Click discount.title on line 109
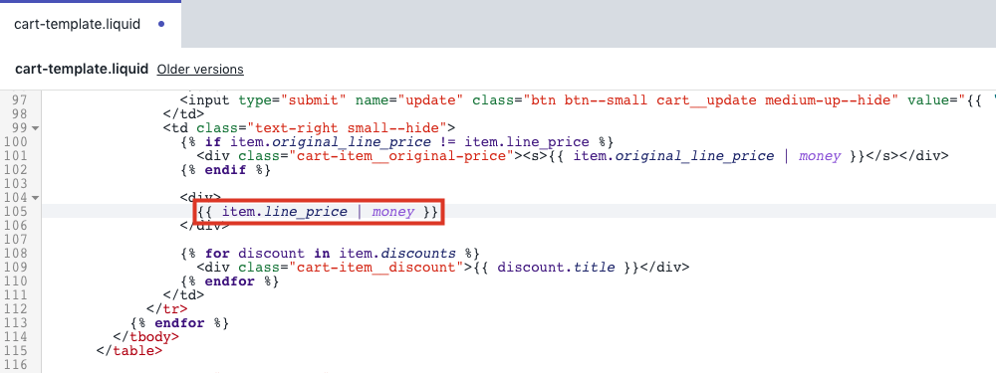 (x=556, y=267)
